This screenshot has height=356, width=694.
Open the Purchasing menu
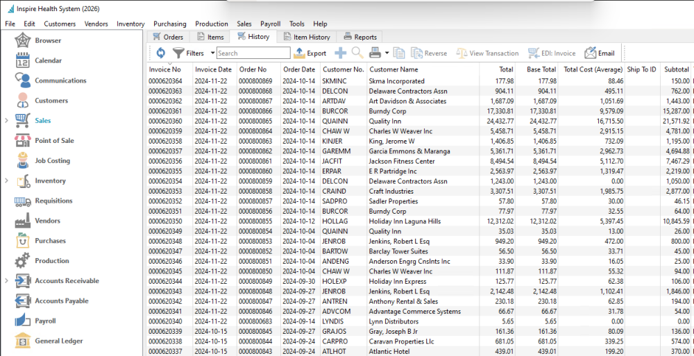(x=170, y=24)
